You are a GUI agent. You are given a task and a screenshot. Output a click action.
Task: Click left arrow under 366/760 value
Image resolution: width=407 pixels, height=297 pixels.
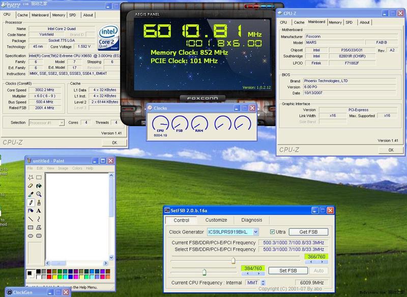point(311,262)
